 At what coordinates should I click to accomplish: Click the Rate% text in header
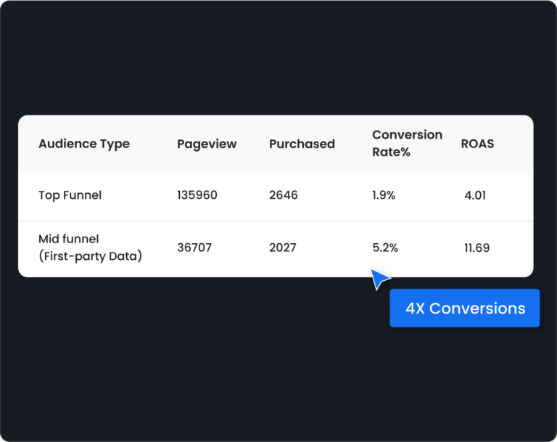click(x=391, y=152)
